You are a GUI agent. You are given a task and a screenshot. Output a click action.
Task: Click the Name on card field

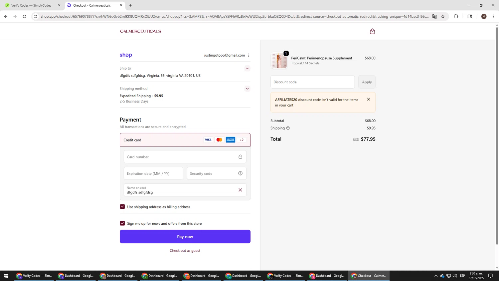185,190
